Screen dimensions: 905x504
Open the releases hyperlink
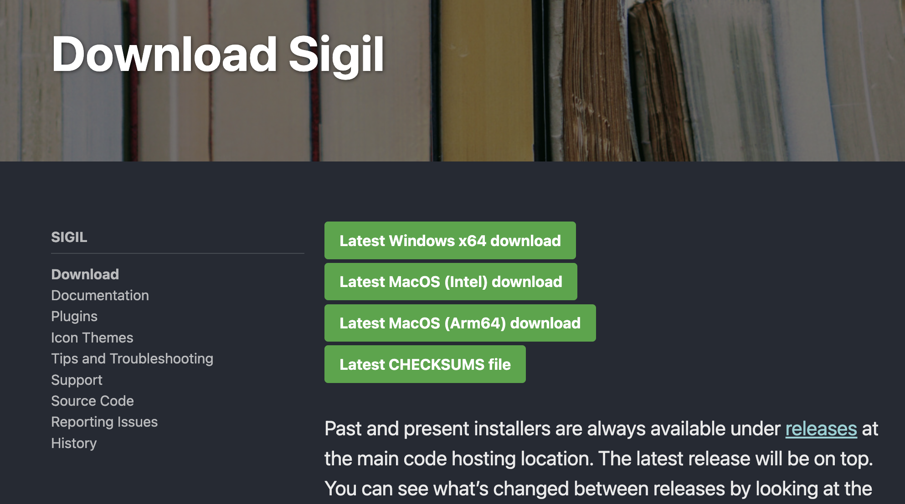(x=821, y=428)
